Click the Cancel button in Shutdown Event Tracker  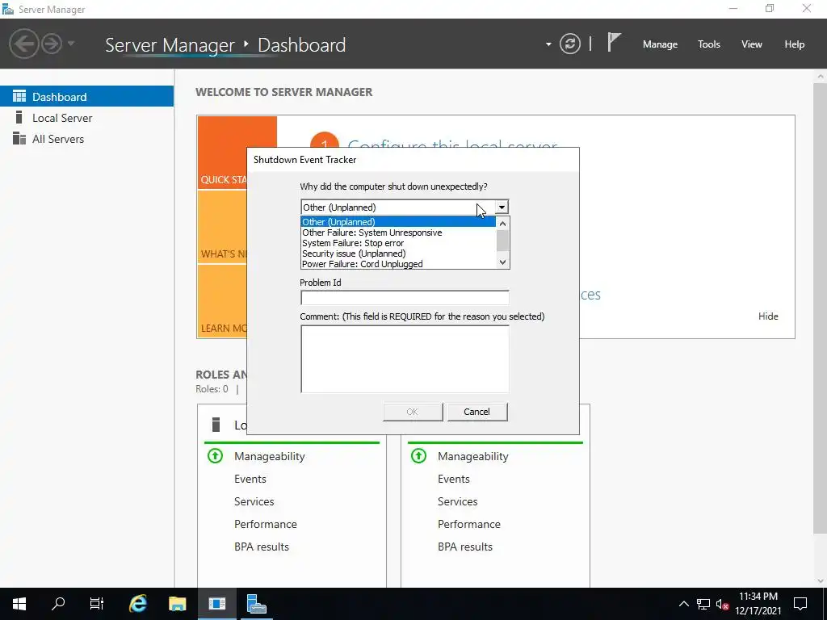476,412
